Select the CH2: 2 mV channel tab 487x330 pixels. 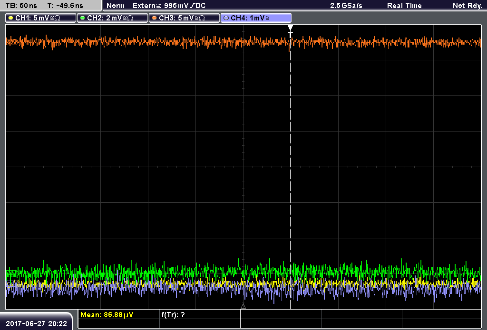[112, 18]
